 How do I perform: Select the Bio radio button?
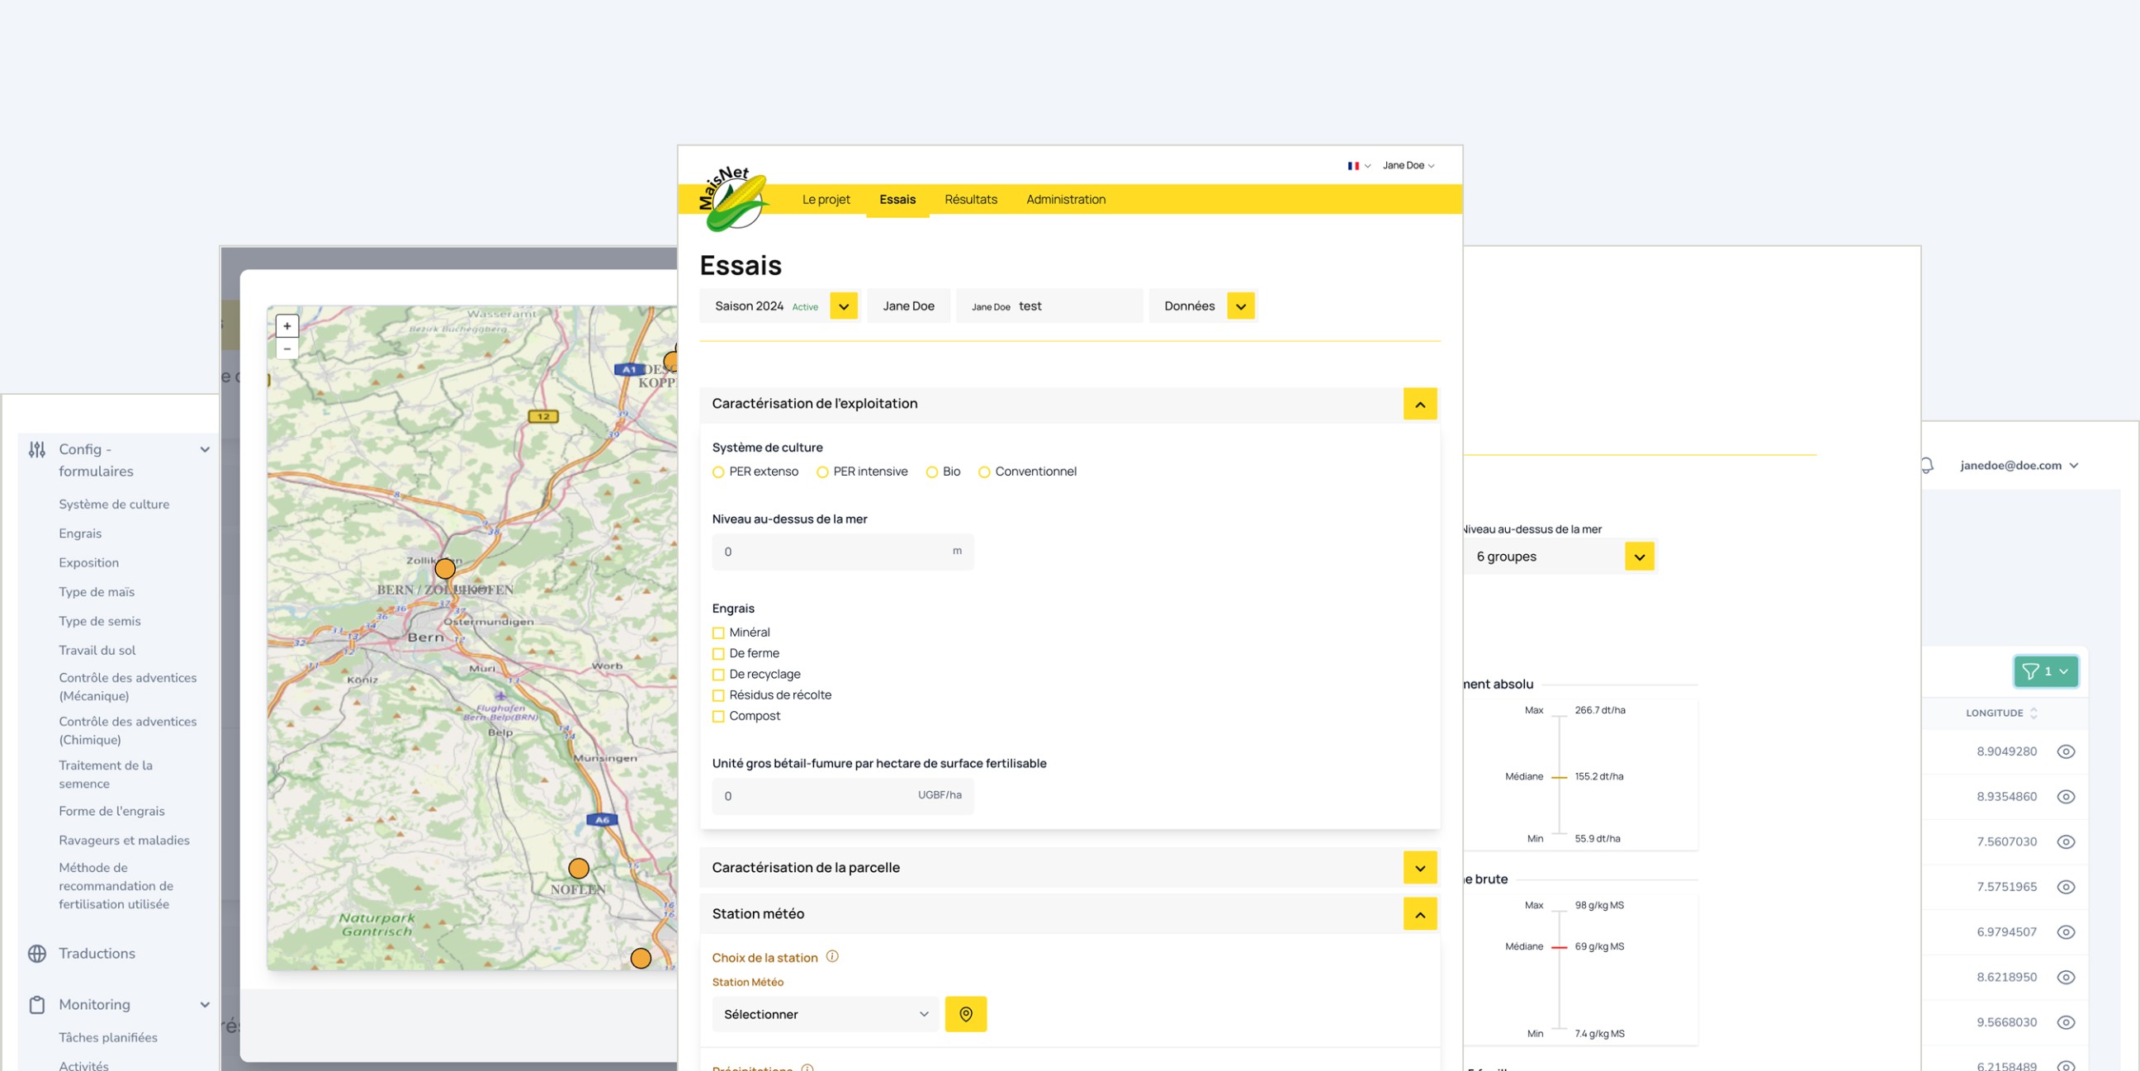[932, 472]
